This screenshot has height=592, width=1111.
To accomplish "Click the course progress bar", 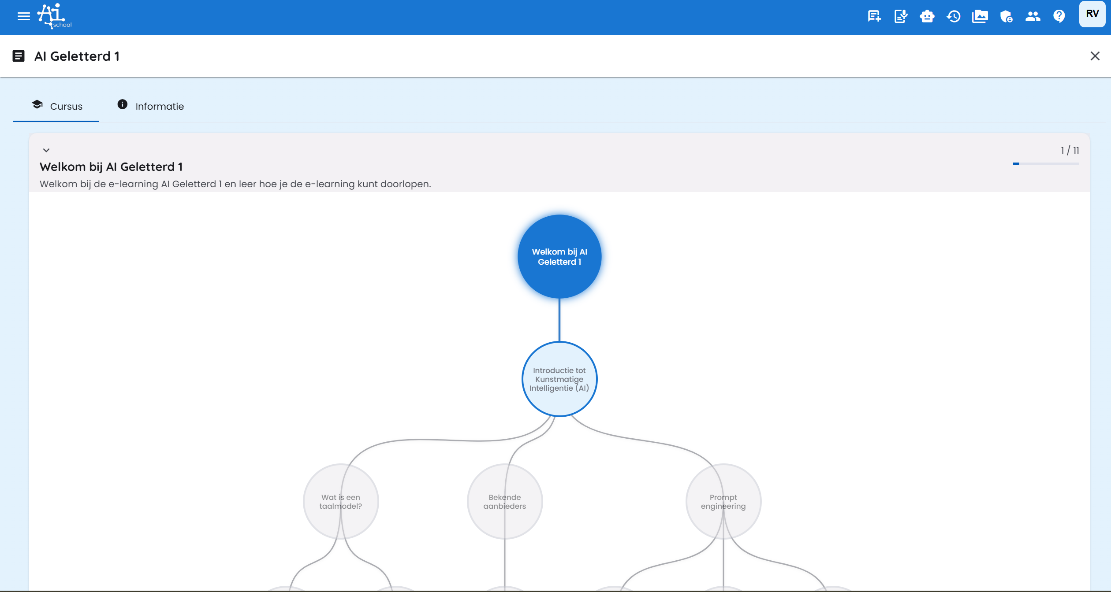I will pos(1046,164).
